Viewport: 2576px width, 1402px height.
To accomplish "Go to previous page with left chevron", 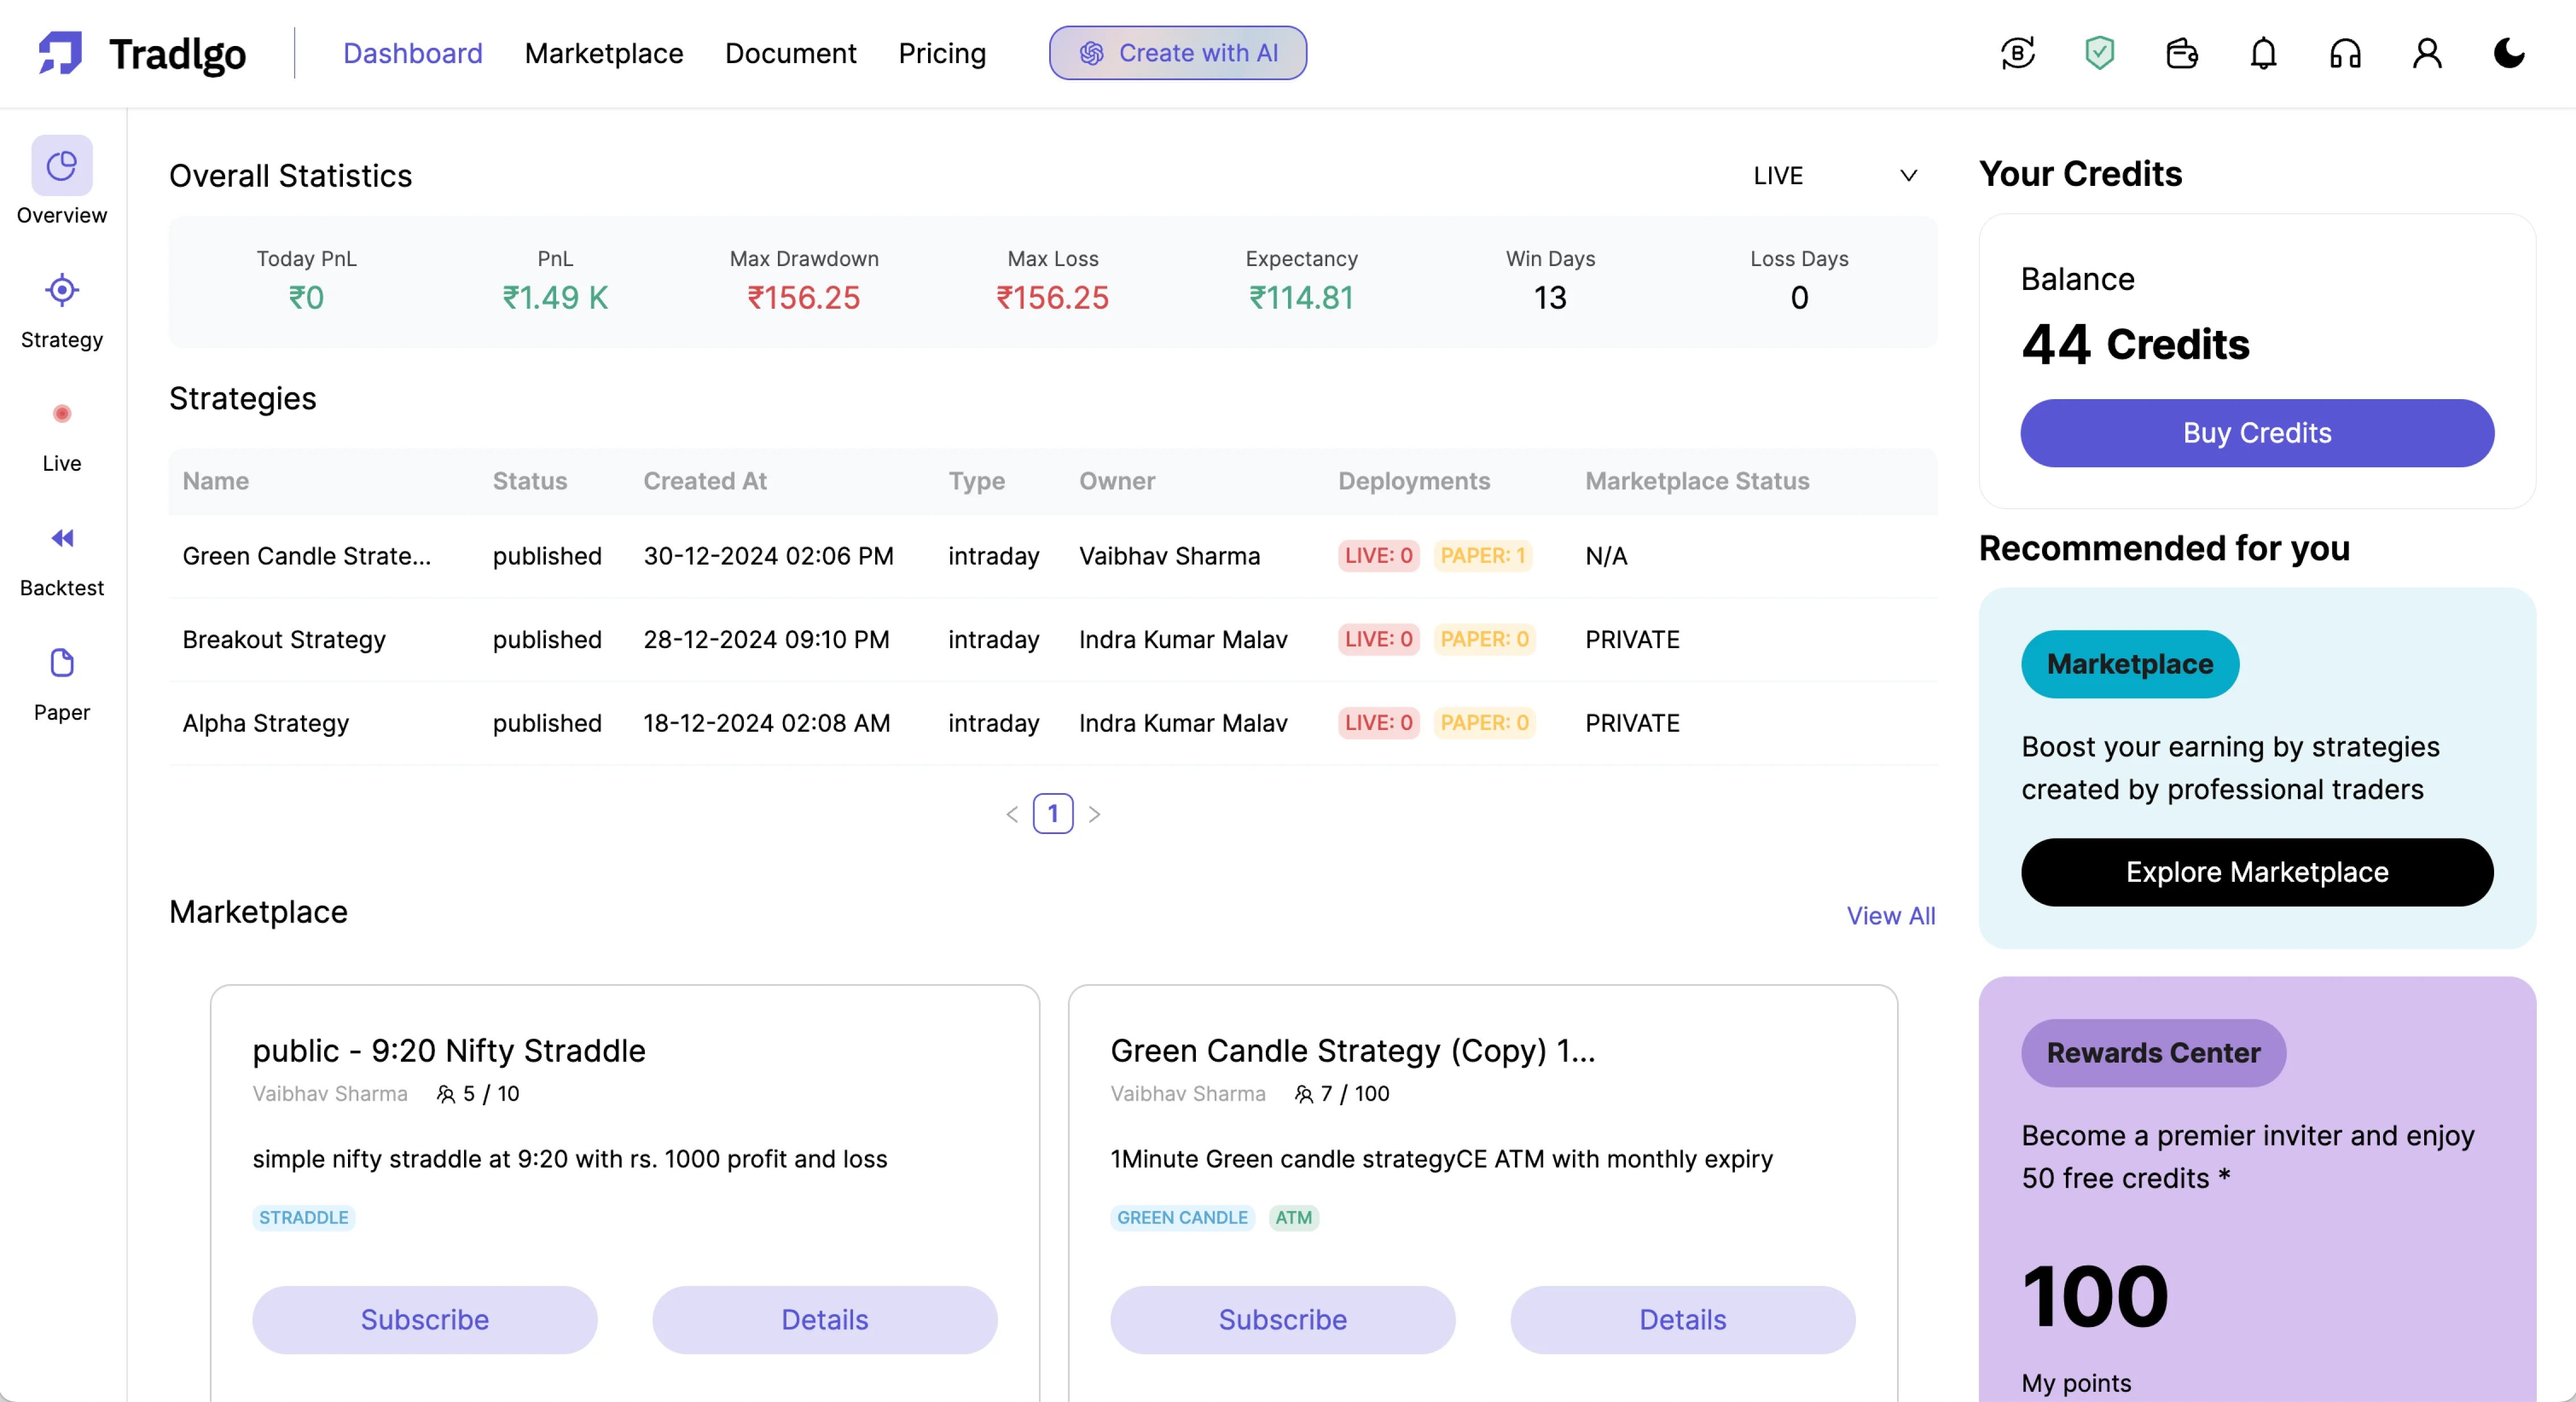I will [1011, 813].
